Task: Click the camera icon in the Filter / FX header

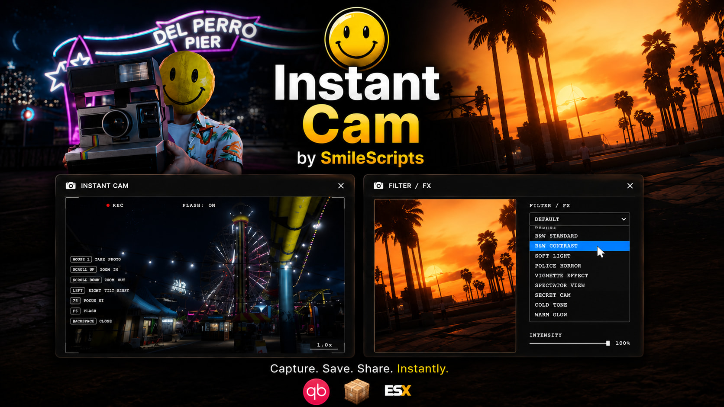Action: pos(378,186)
